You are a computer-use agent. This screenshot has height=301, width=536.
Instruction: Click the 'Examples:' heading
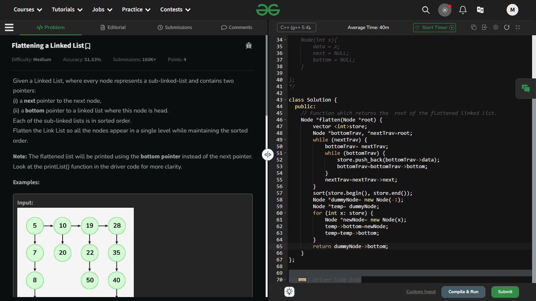pyautogui.click(x=26, y=182)
